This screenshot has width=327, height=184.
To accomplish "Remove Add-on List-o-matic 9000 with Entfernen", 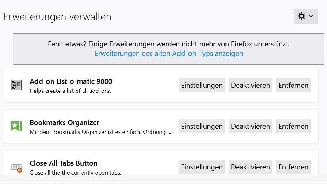I will 293,85.
